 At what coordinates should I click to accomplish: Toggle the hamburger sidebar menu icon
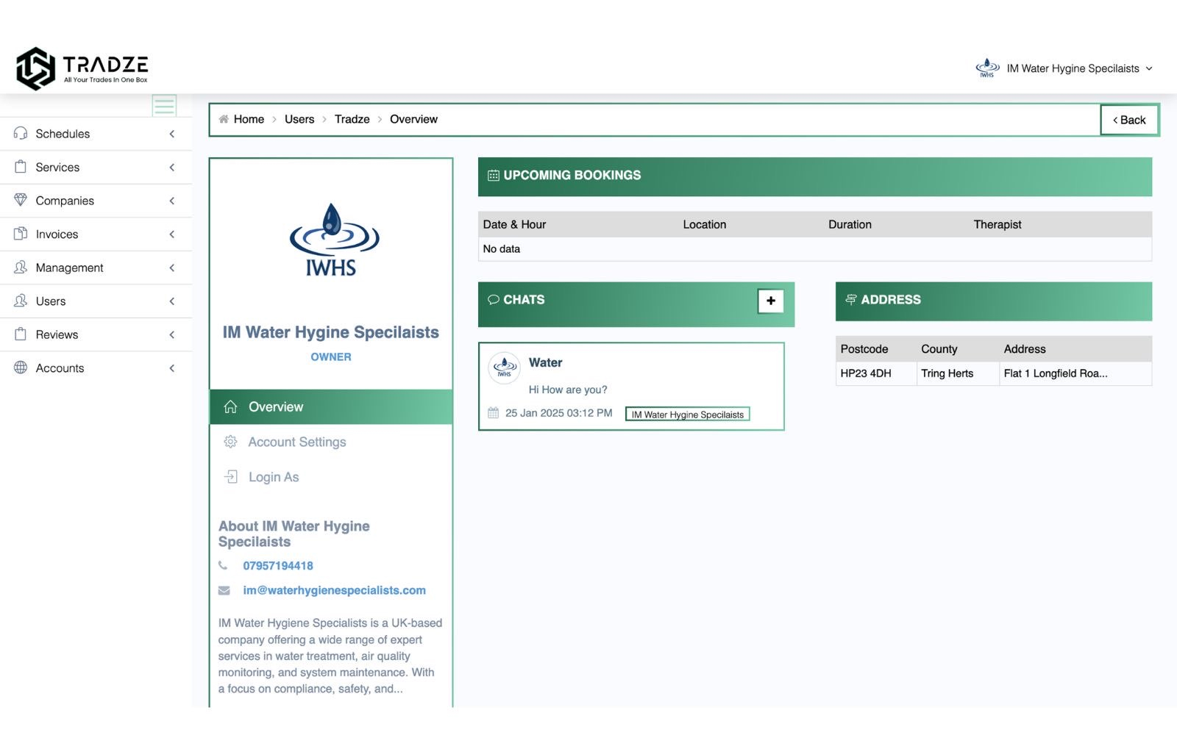pyautogui.click(x=164, y=106)
